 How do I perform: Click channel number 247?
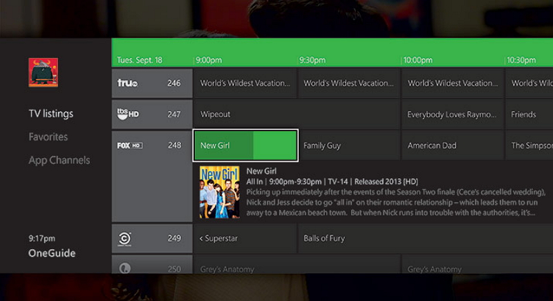point(174,114)
